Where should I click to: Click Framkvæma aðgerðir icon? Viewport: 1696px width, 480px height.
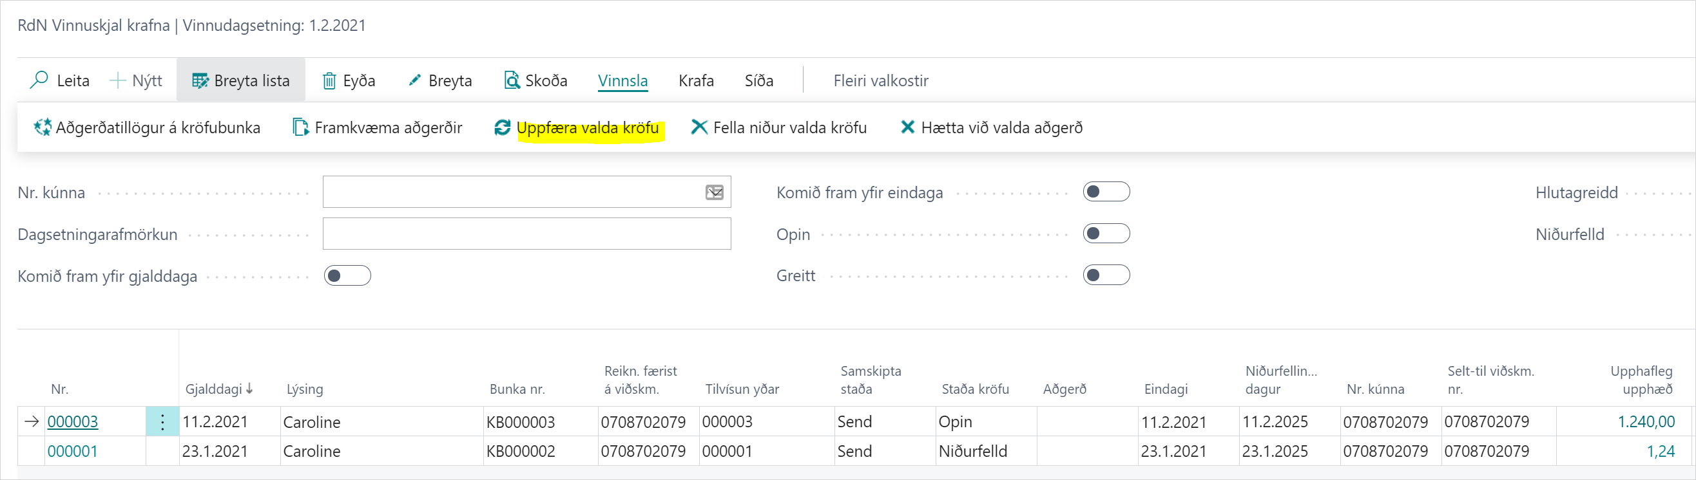[x=301, y=127]
